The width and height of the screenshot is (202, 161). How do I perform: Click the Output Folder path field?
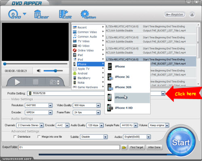69,147
